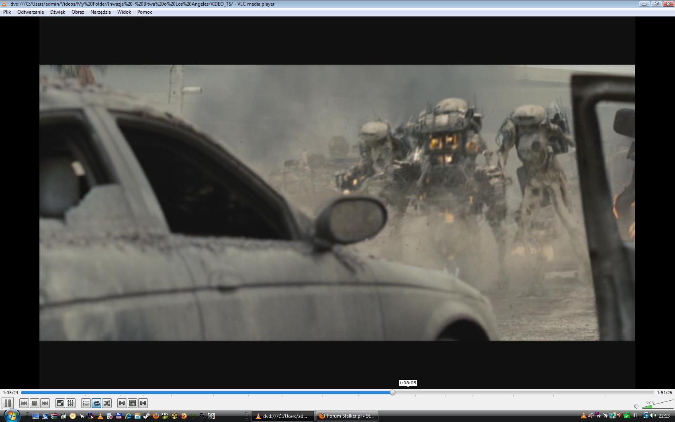The height and width of the screenshot is (422, 675).
Task: Click the seek bar position handle
Action: [x=393, y=392]
